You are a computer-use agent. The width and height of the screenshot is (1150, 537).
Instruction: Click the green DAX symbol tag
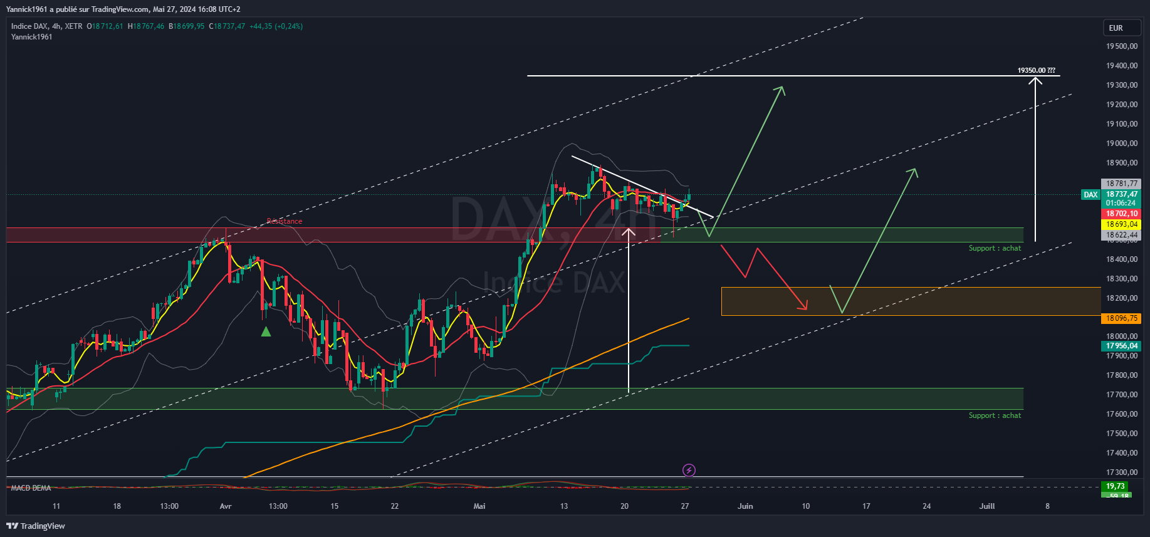[x=1091, y=195]
